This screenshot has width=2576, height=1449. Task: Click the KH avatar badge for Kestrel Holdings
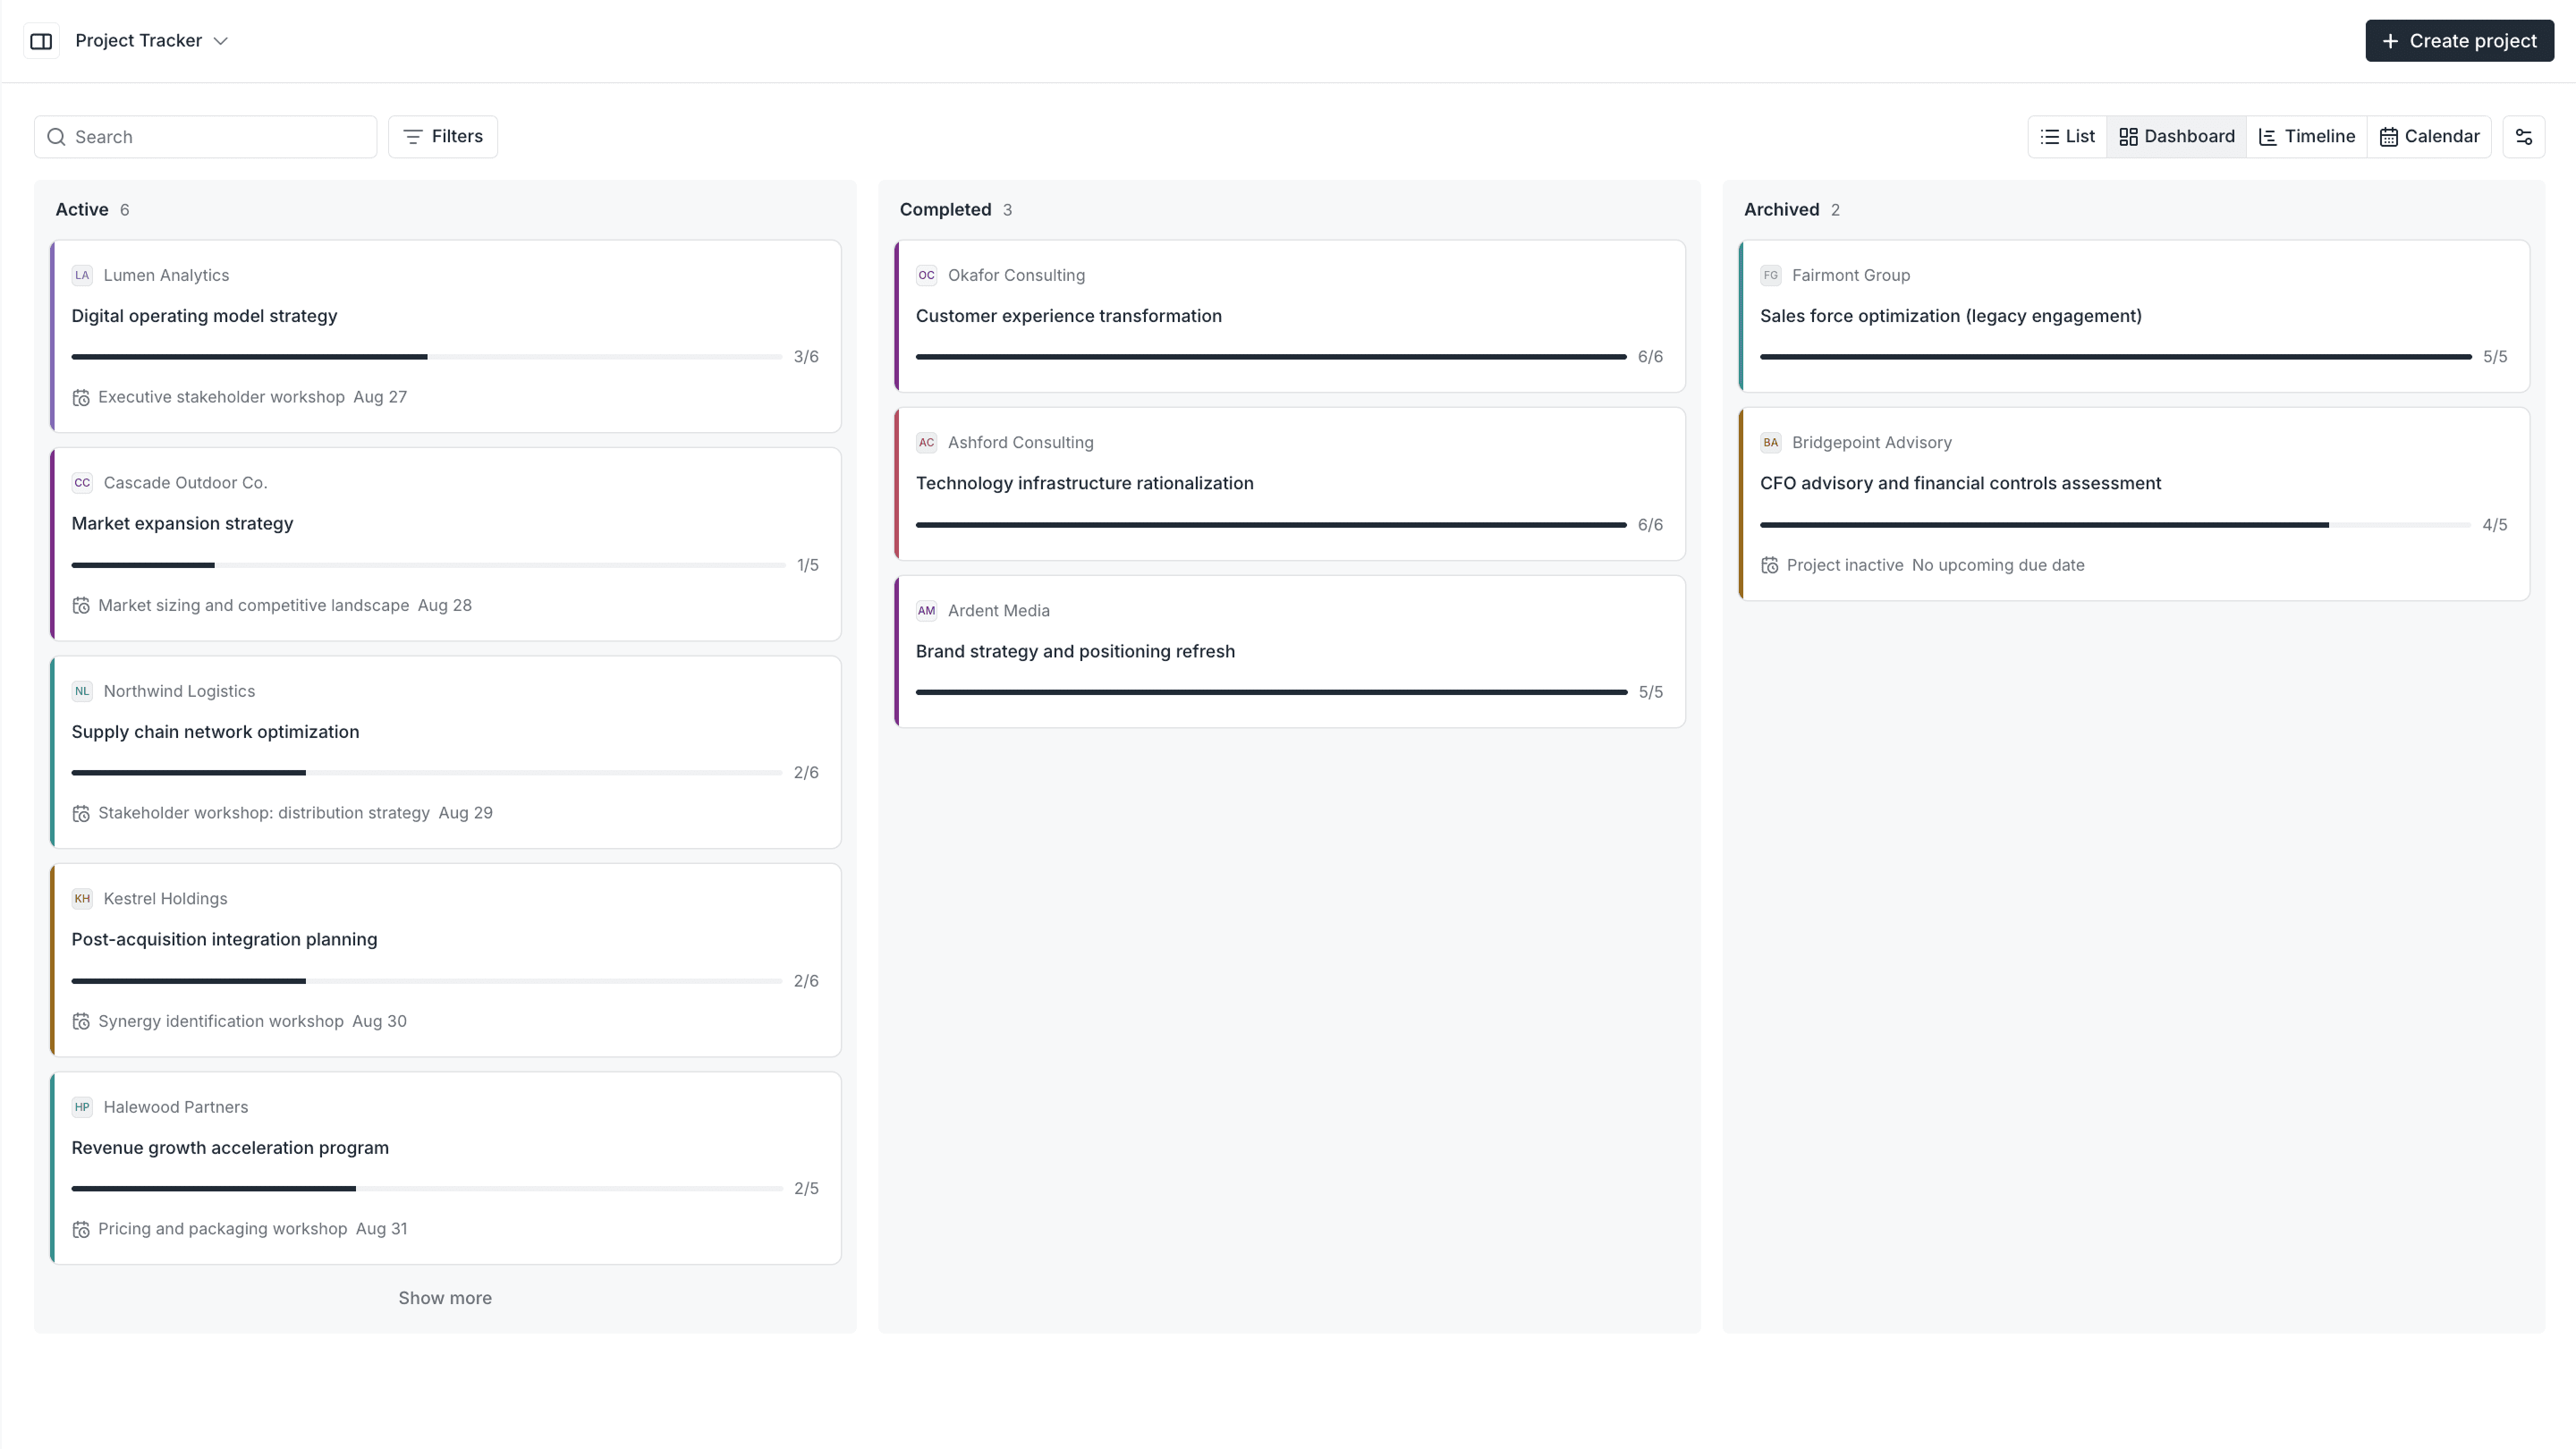[82, 899]
